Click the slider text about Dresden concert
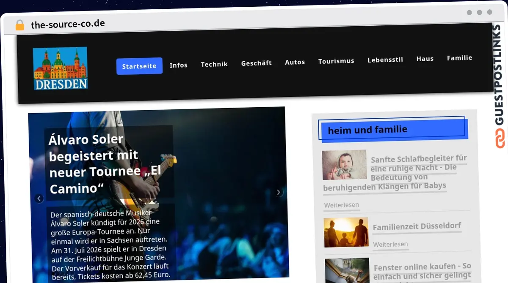Viewport: 508px width, 283px height. point(110,245)
